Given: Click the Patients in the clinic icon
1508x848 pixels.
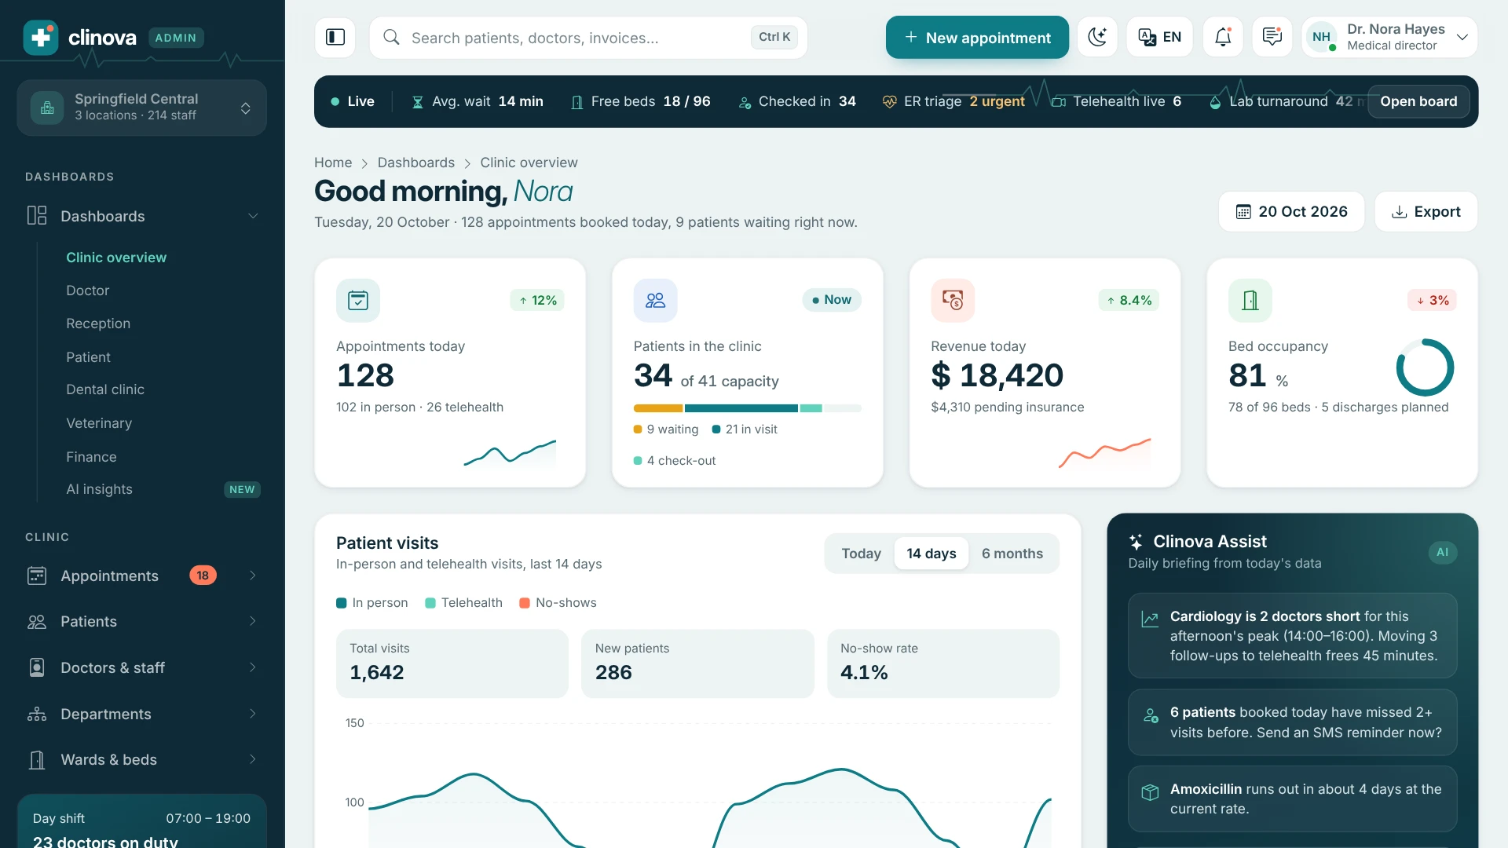Looking at the screenshot, I should pos(655,300).
